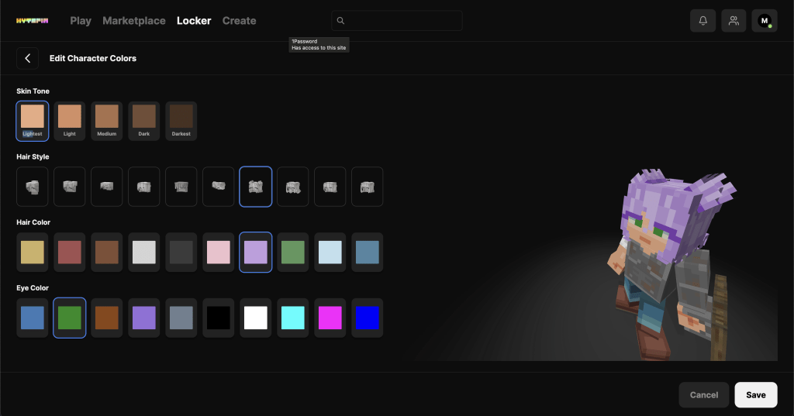The image size is (794, 416).
Task: Select the first hair style icon
Action: (33, 187)
